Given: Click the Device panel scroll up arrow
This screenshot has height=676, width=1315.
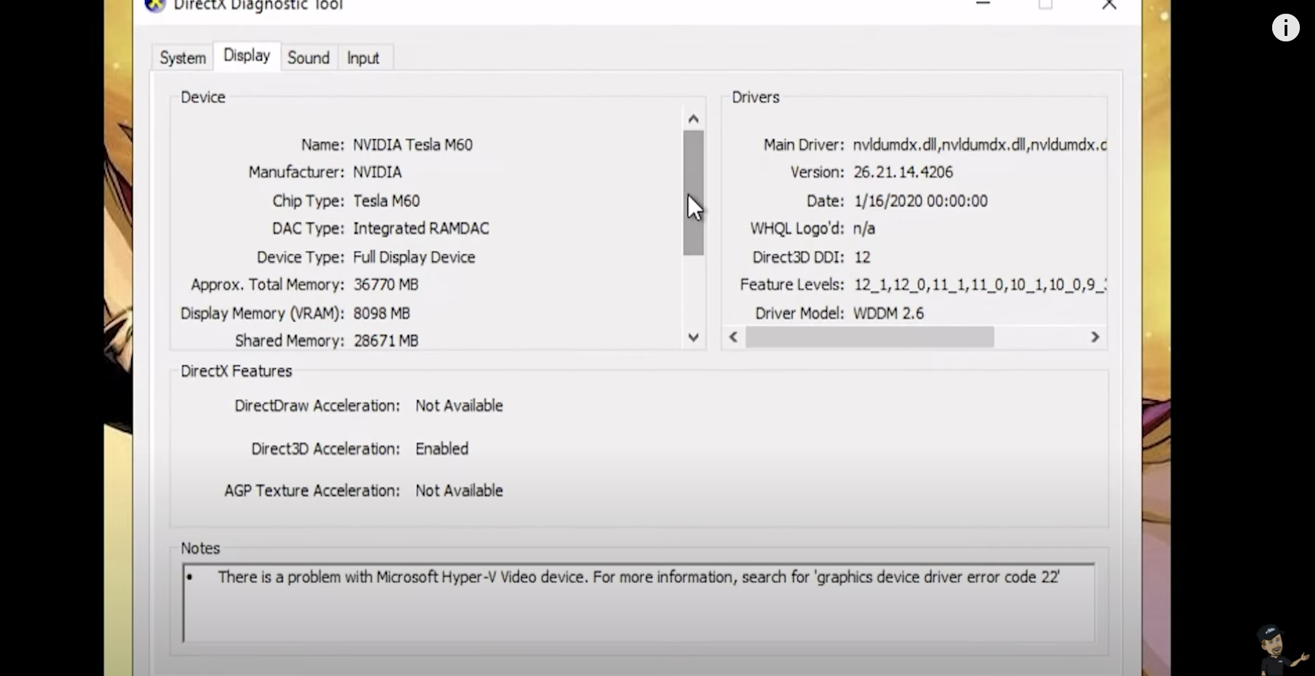Looking at the screenshot, I should tap(693, 119).
